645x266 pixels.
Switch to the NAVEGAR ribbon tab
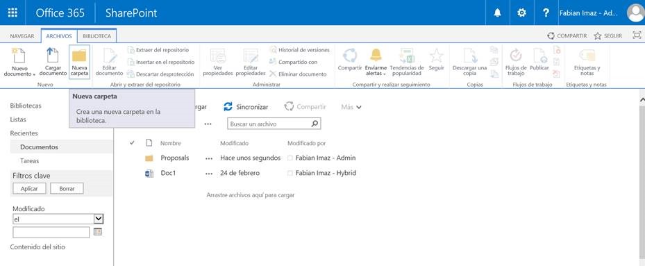pyautogui.click(x=22, y=36)
